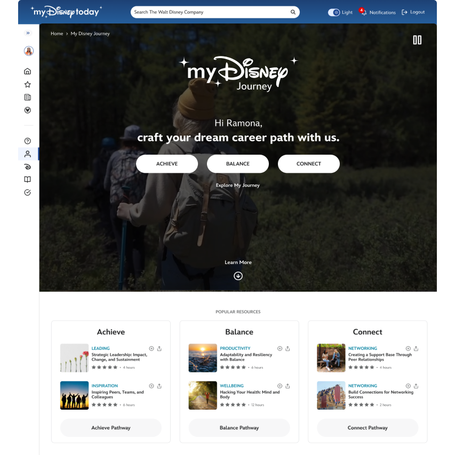Click Logout in header
The width and height of the screenshot is (455, 455).
click(413, 12)
